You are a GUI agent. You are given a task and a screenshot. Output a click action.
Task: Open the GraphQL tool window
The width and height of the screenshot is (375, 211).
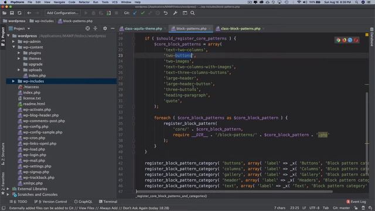(83, 202)
